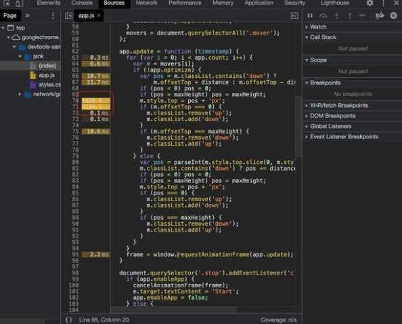The width and height of the screenshot is (402, 324).
Task: Click the Line 95, Column 20 status text
Action: point(104,320)
